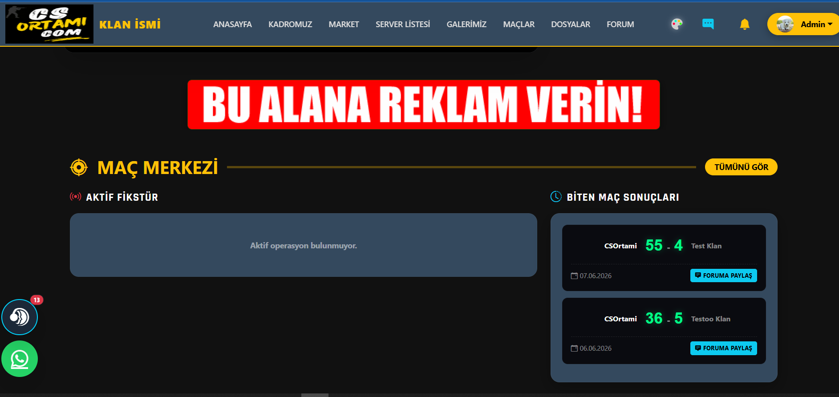The width and height of the screenshot is (839, 397).
Task: Share the 55-4 match to forum
Action: point(724,275)
